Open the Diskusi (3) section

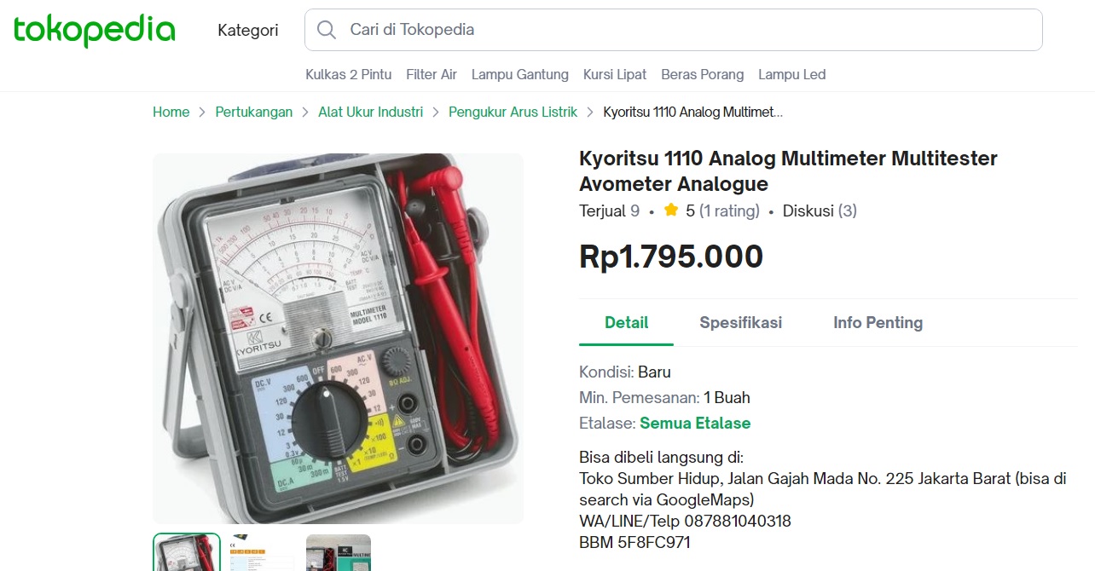point(820,211)
